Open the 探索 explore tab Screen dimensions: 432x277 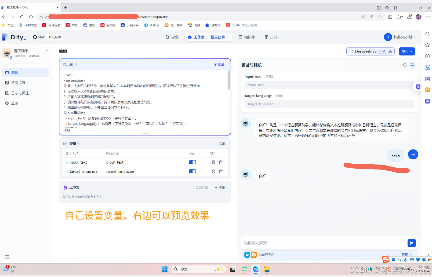pyautogui.click(x=172, y=37)
